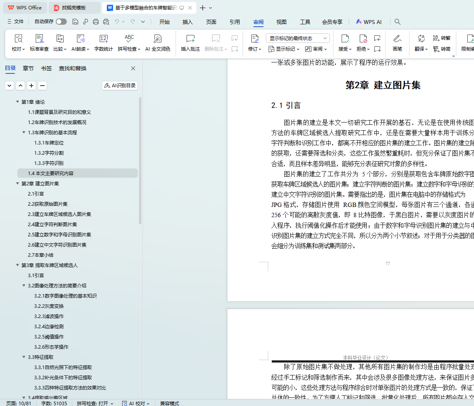Switch to the 书签 navigation tab
The image size is (474, 406).
tap(46, 68)
